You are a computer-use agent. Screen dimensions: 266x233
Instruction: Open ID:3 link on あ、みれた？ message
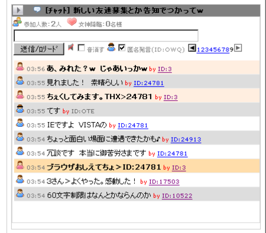coord(165,69)
